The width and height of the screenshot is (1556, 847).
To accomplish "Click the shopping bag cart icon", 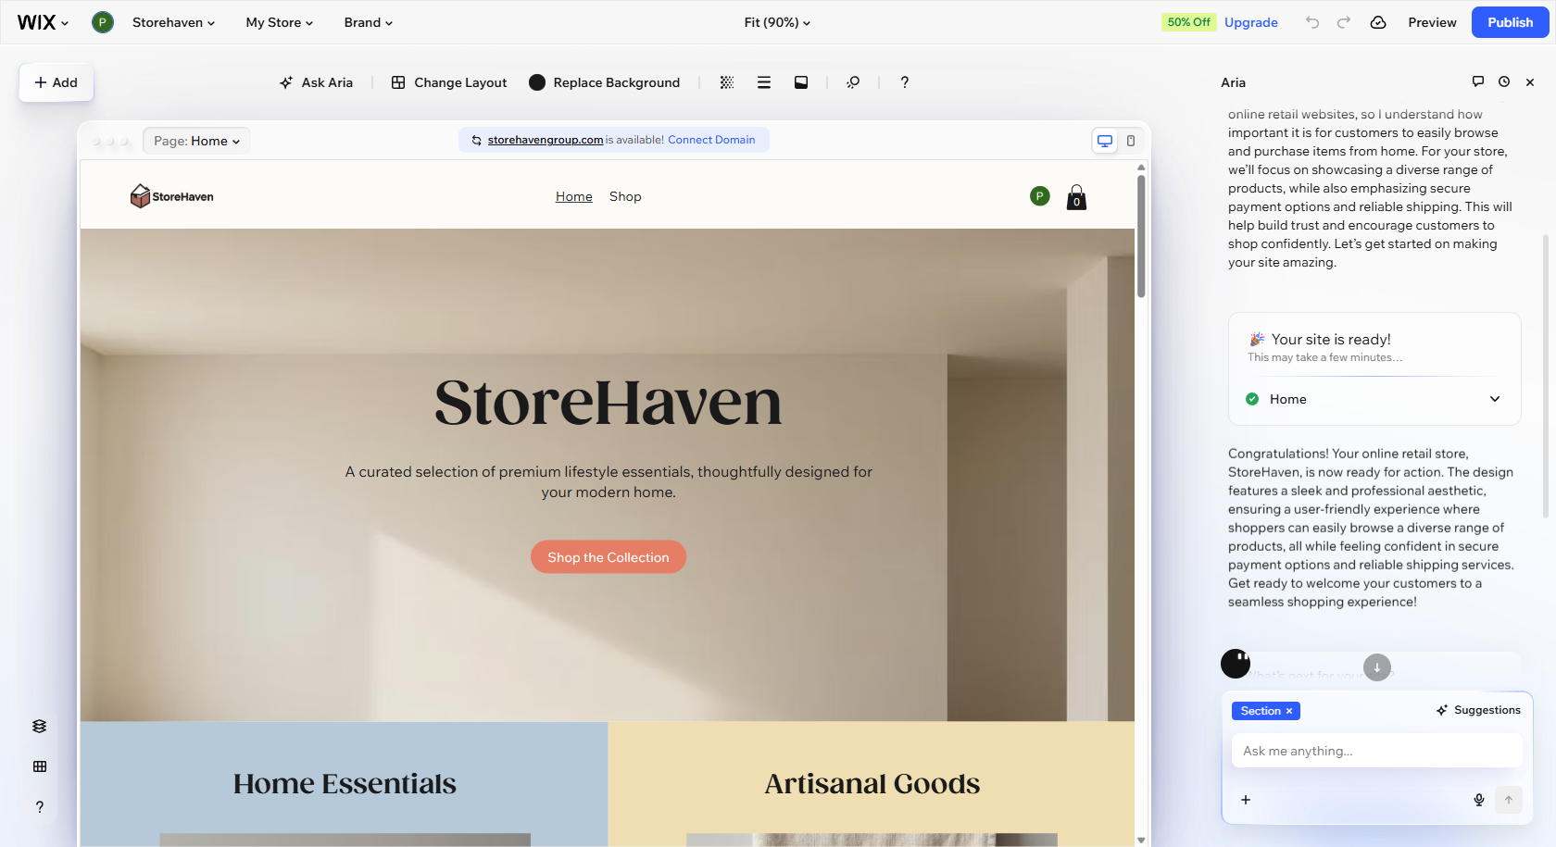I will tap(1076, 197).
